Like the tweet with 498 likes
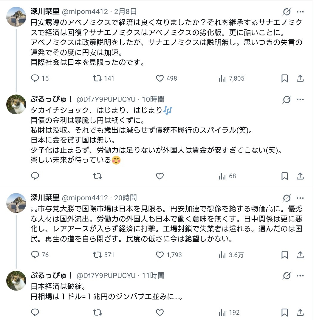This screenshot has height=320, width=322. click(x=160, y=78)
